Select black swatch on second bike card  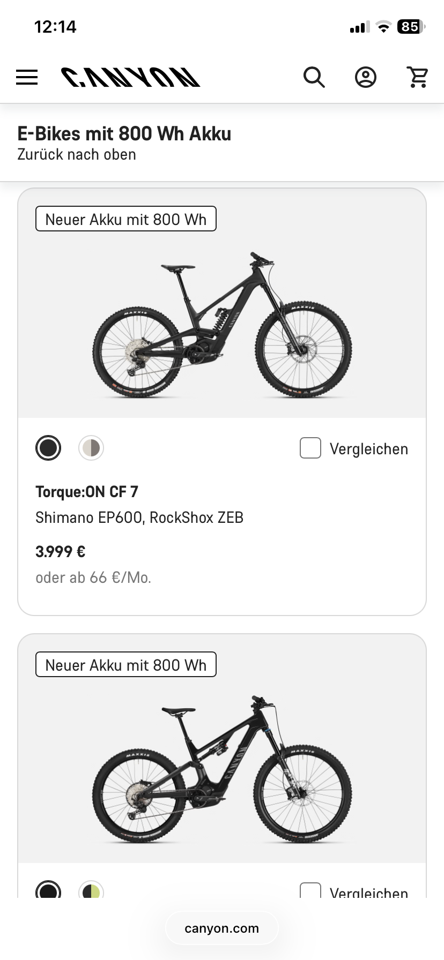click(x=48, y=890)
